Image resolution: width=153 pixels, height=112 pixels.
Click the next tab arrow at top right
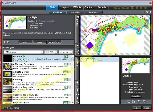[x=150, y=12]
